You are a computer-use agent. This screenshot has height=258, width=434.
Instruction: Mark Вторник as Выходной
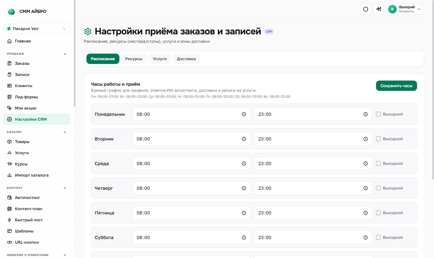[378, 139]
